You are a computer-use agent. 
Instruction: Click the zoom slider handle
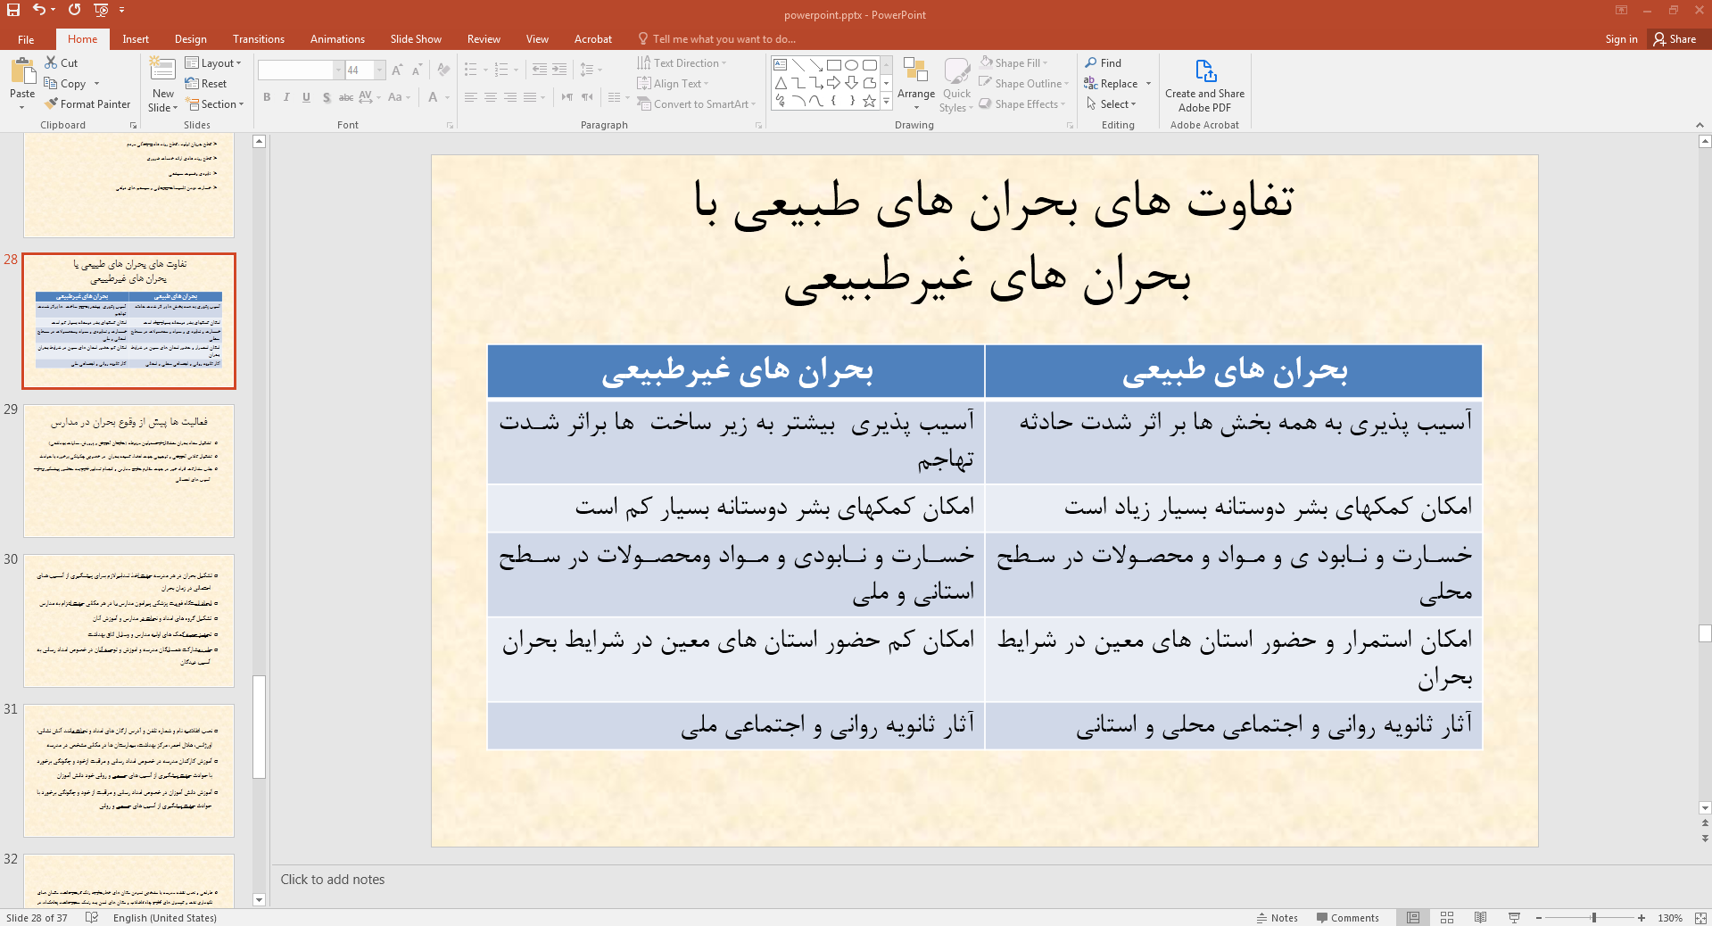pyautogui.click(x=1593, y=917)
